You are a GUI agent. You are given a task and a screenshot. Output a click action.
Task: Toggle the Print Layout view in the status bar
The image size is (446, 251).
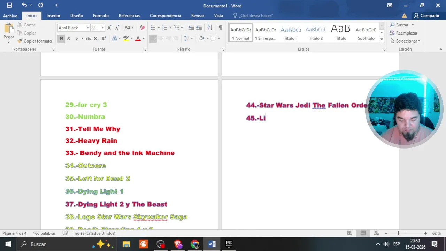[363, 233]
